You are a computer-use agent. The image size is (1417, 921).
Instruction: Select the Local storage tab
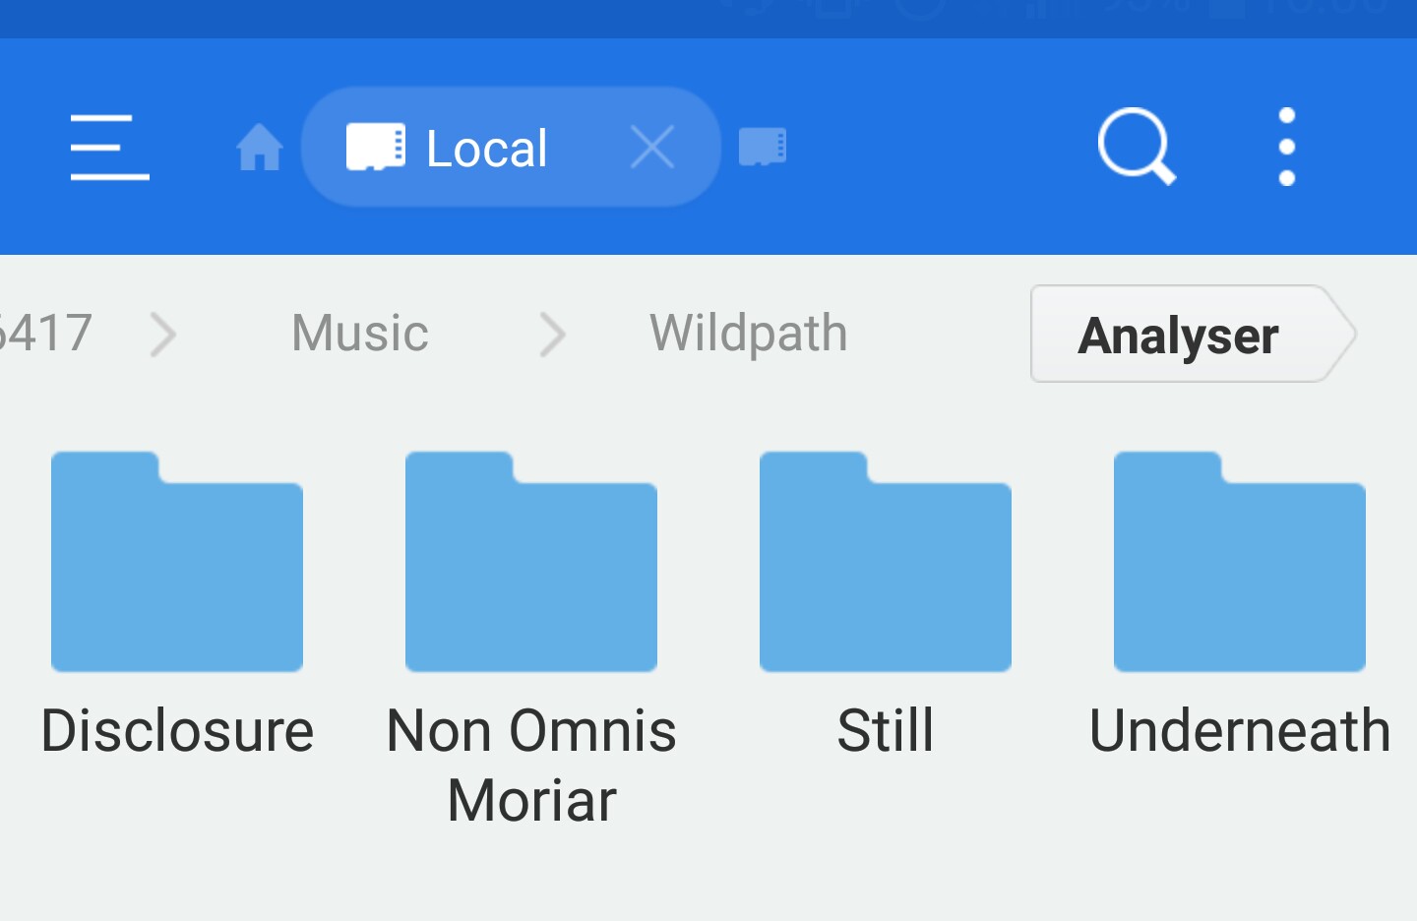click(x=511, y=148)
